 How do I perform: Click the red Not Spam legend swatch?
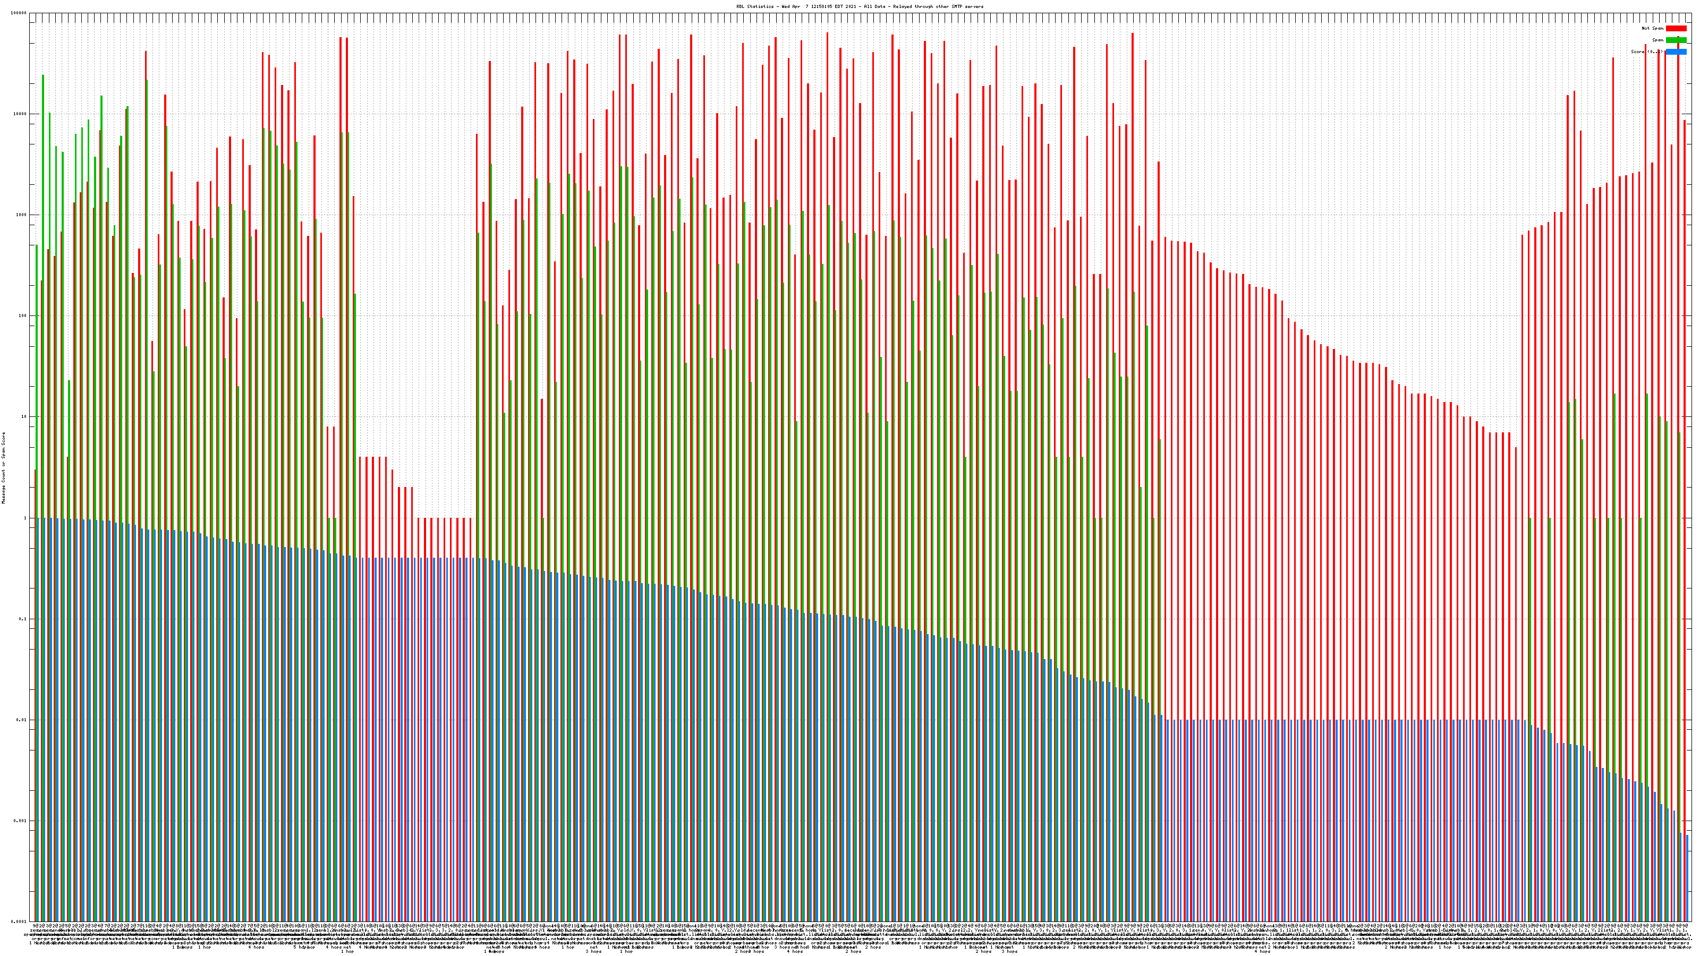[x=1676, y=28]
